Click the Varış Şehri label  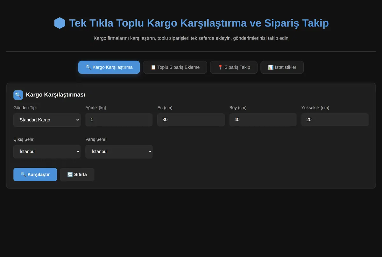(96, 140)
